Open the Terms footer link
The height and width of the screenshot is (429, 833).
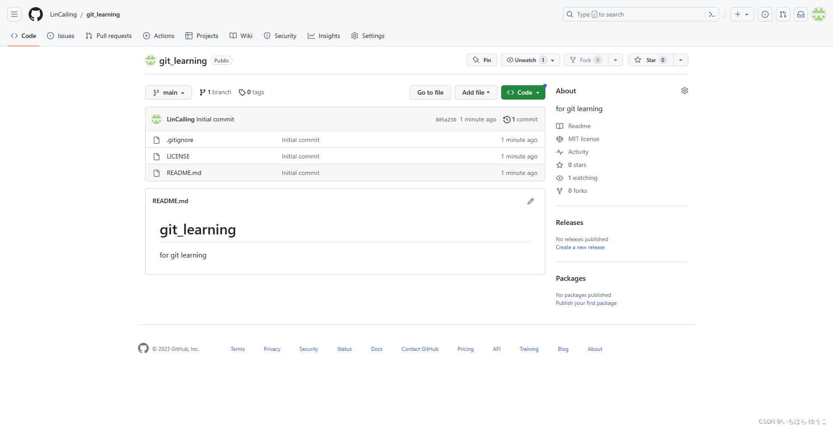coord(238,349)
